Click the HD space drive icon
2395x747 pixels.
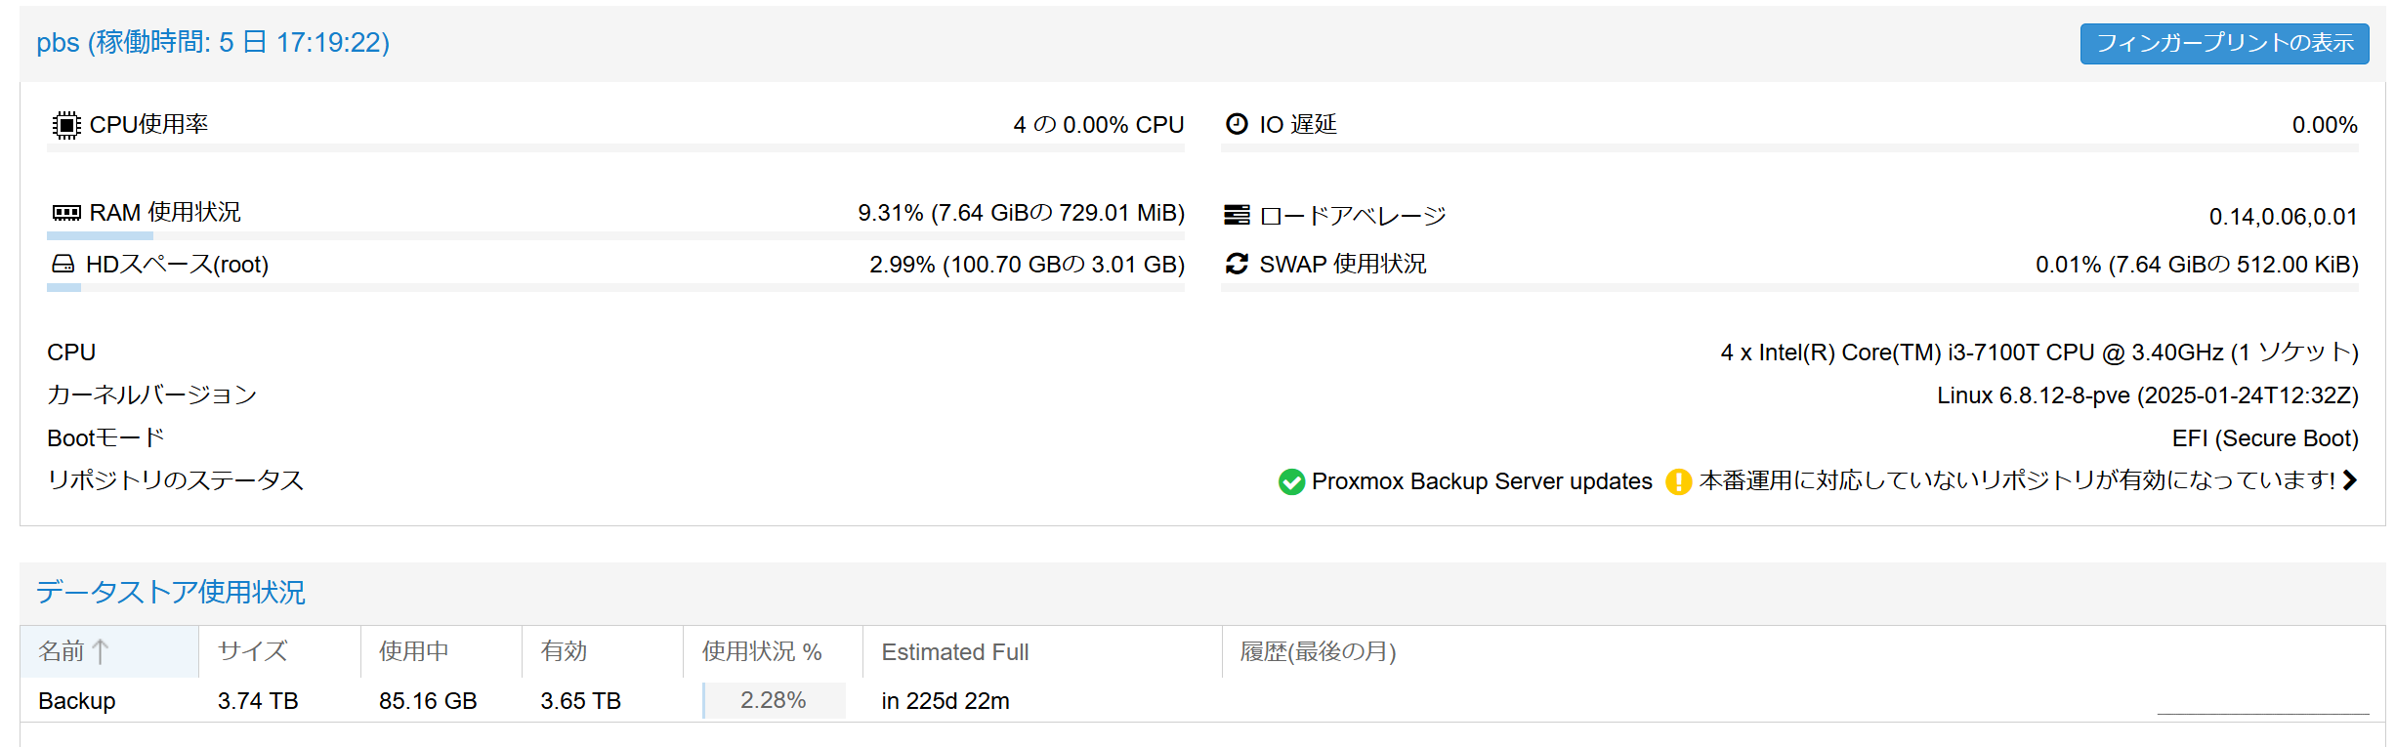pos(63,264)
